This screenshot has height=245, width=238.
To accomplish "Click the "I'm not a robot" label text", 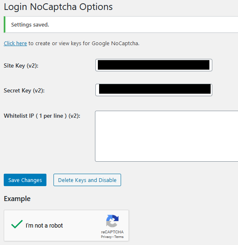I will click(44, 226).
